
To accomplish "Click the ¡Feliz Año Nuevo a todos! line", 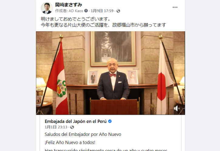I will click(x=70, y=143).
